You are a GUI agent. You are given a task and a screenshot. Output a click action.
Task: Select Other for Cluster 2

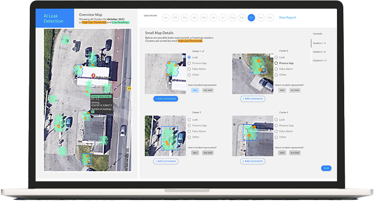pyautogui.click(x=276, y=75)
